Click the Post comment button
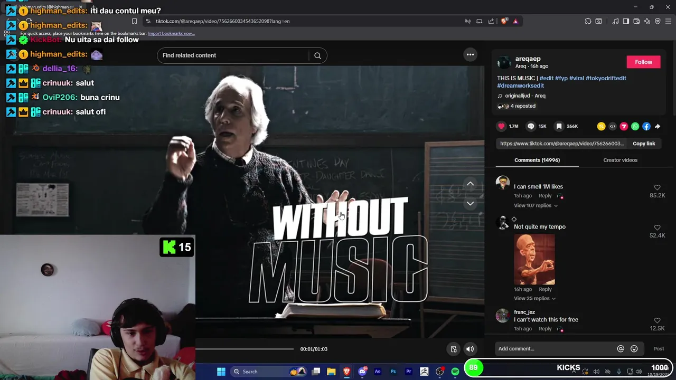 pyautogui.click(x=659, y=348)
